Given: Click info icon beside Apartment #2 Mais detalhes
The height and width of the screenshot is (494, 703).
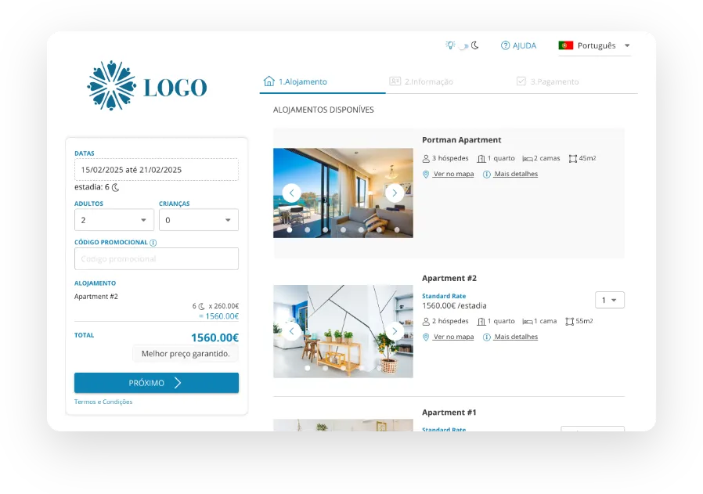Looking at the screenshot, I should point(486,337).
